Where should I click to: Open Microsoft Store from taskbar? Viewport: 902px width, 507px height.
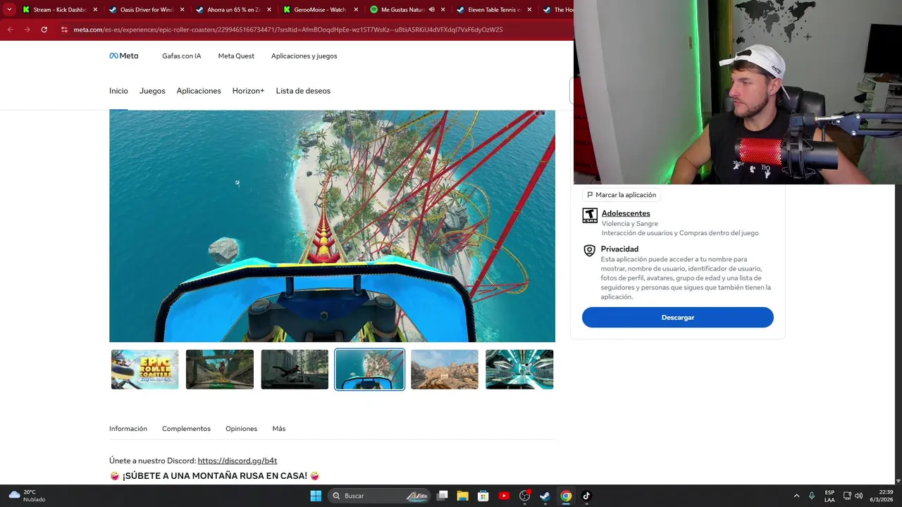(x=483, y=496)
